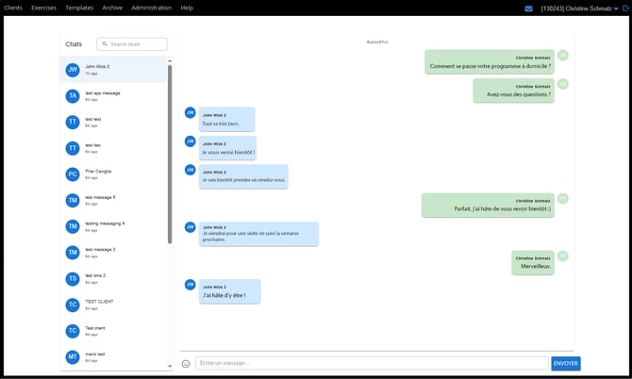Viewport: 632px width, 379px height.
Task: Open the Exercises menu
Action: pos(43,8)
